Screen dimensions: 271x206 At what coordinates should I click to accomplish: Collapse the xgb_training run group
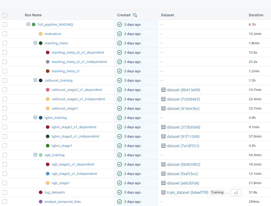click(35, 155)
